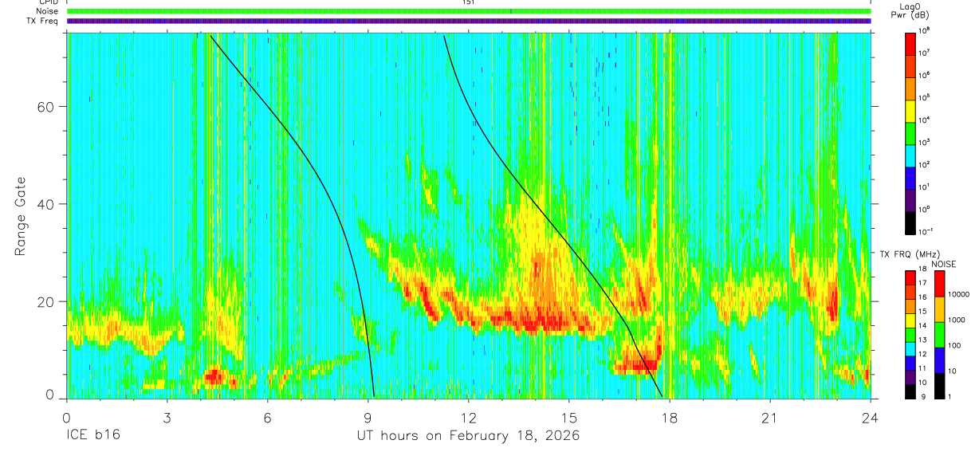
Task: Click the y-axis tick label '20'
Action: (46, 301)
